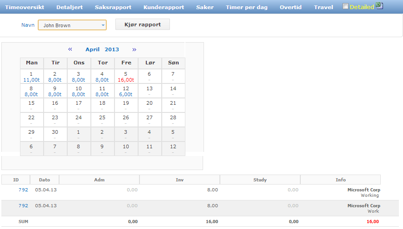This screenshot has height=229, width=403.
Task: Open the Travel tab
Action: (323, 7)
